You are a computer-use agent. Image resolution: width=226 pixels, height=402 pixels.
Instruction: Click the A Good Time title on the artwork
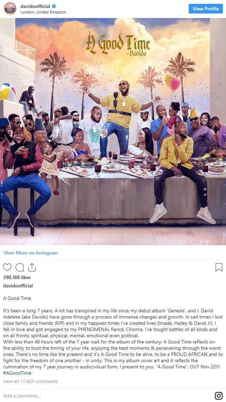tap(117, 43)
